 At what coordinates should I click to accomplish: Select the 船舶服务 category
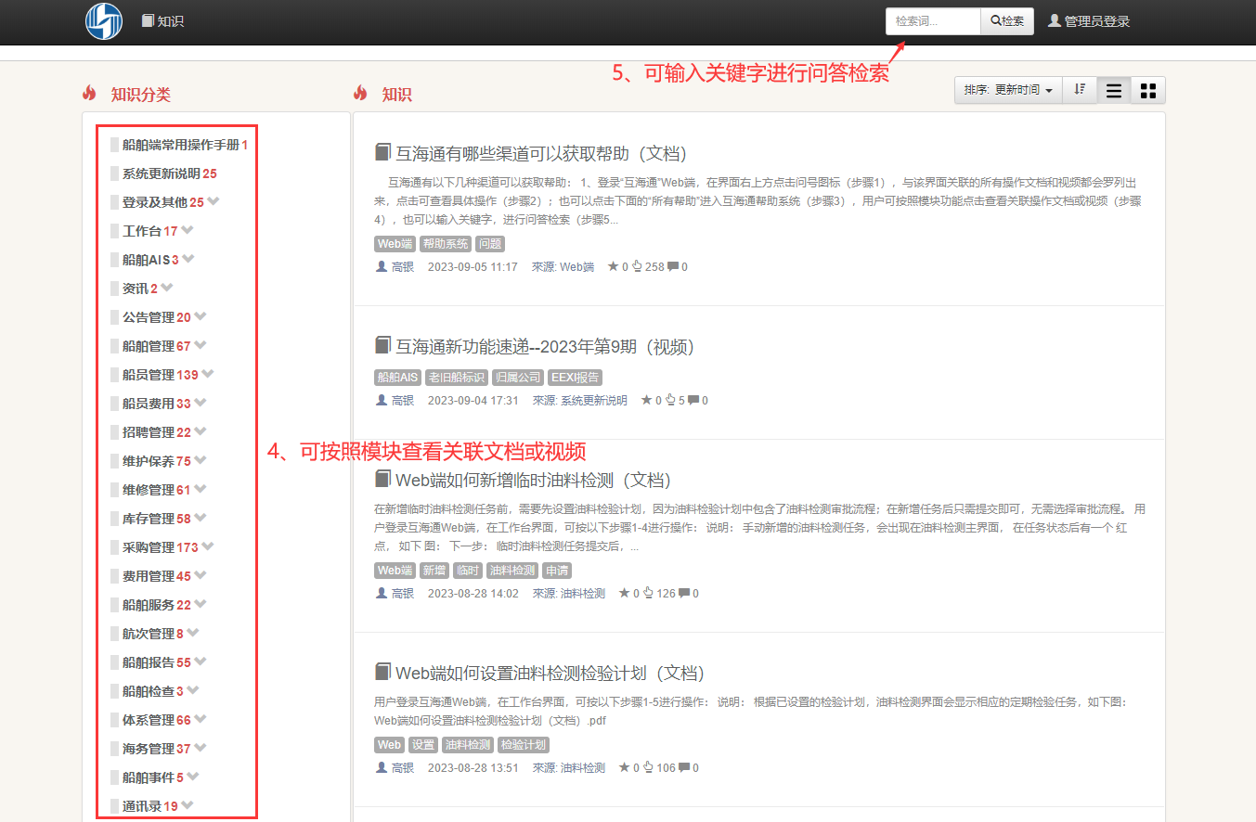(149, 605)
